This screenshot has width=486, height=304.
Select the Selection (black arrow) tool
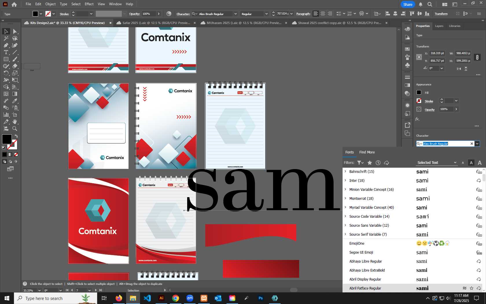(6, 31)
